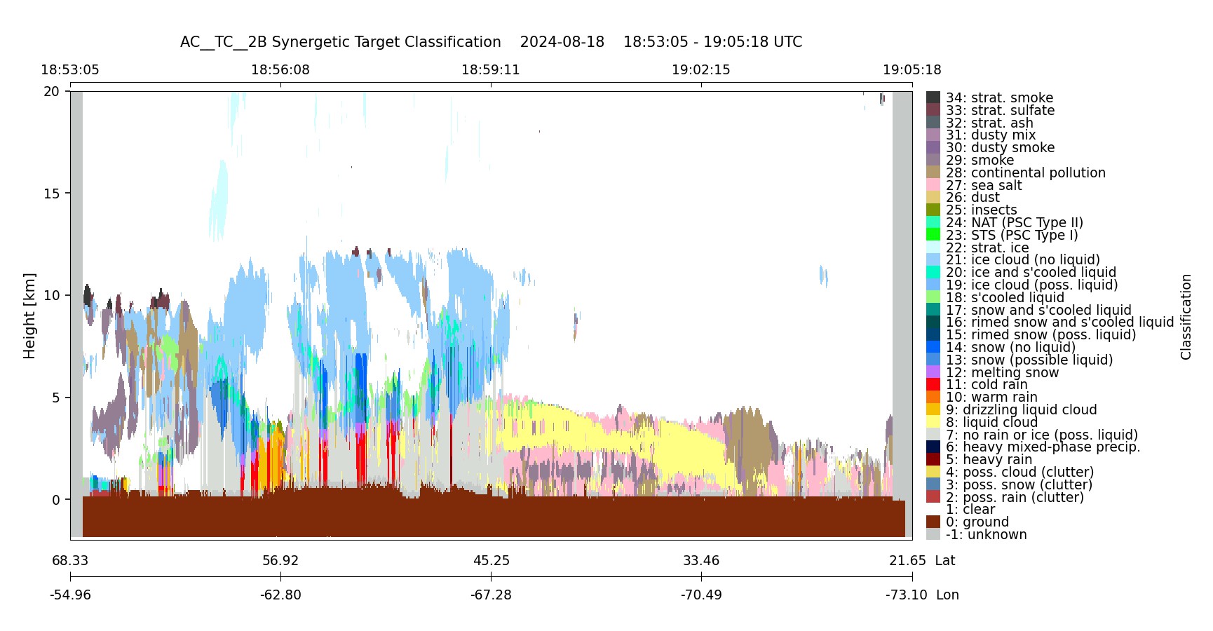This screenshot has height=631, width=1213.
Task: Click the latitude value 56.92
Action: click(280, 561)
